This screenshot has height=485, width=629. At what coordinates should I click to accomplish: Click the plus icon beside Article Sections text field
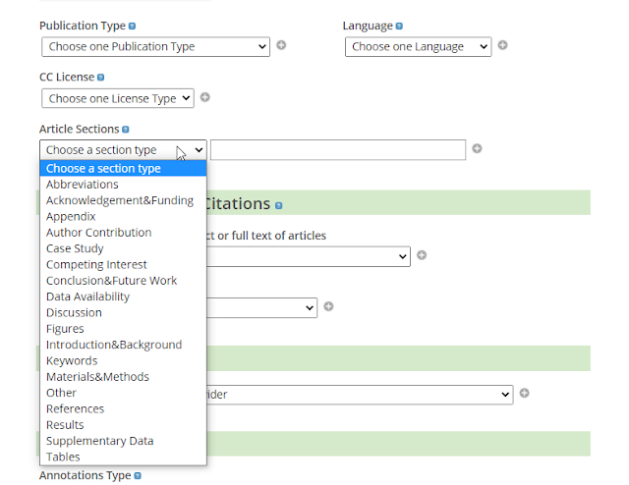(477, 148)
